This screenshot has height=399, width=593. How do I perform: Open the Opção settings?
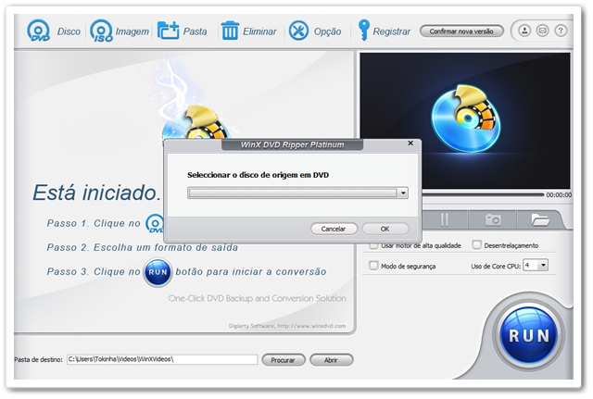[315, 31]
